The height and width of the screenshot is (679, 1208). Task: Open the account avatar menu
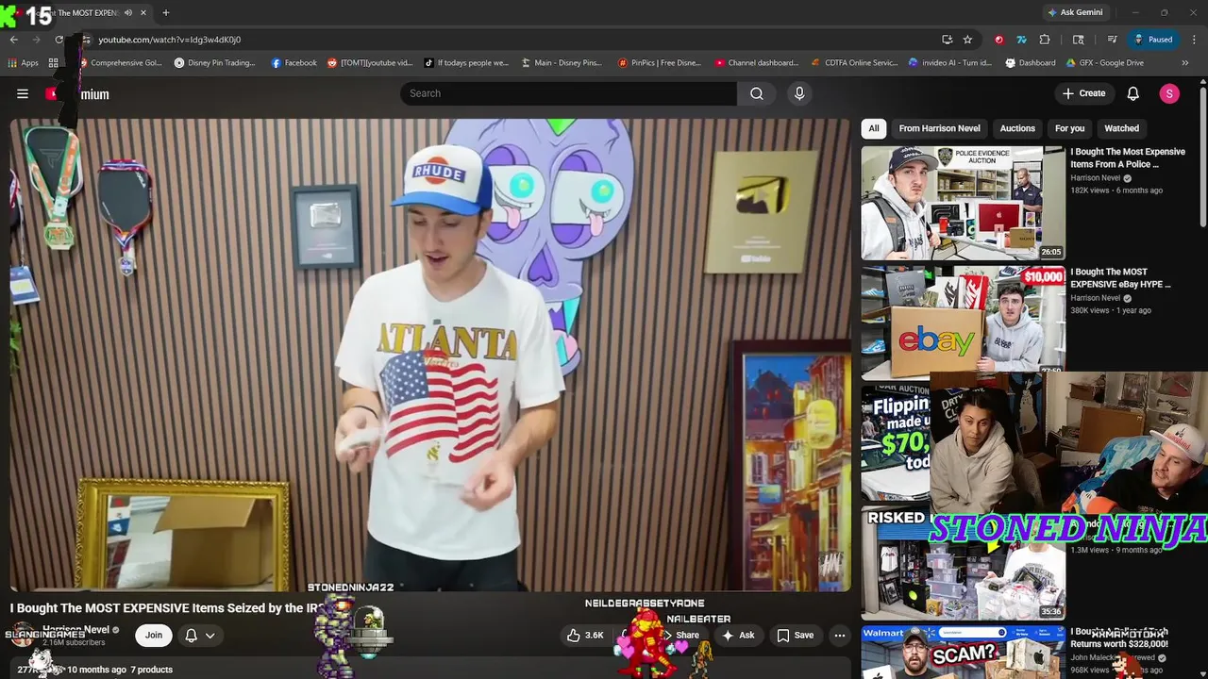[1169, 93]
